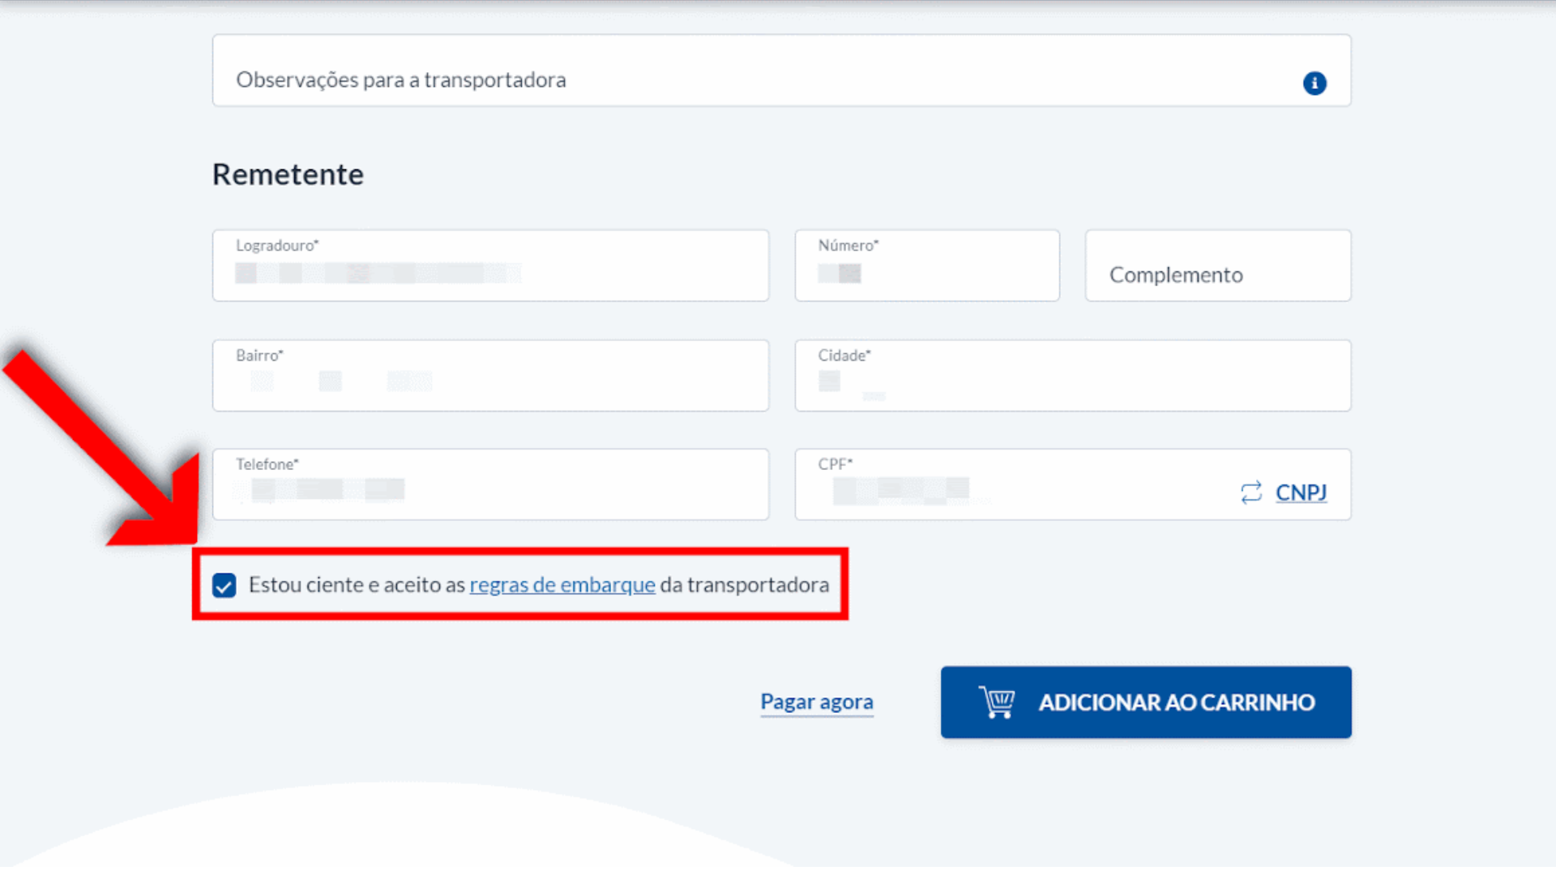Viewport: 1556px width, 875px height.
Task: Click the swap arrows icon beside CNPJ
Action: coord(1251,492)
